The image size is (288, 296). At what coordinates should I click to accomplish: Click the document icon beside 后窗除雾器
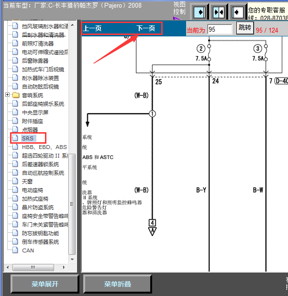click(15, 60)
